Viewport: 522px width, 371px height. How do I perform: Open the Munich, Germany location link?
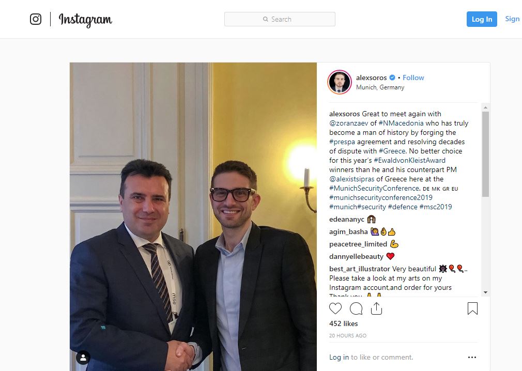click(x=380, y=87)
